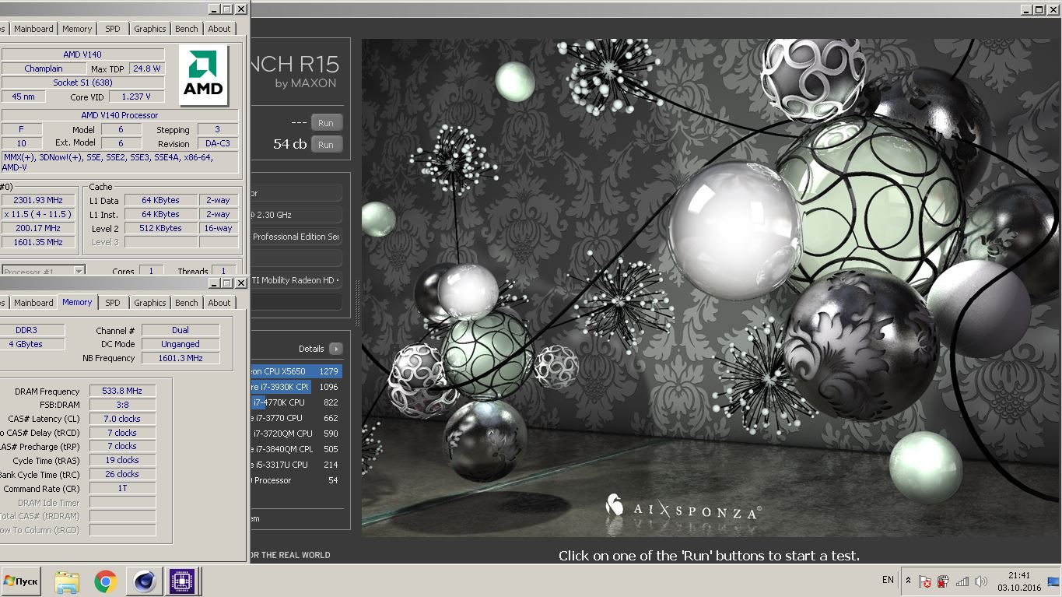Open About tab in the AMD V140 CPU-Z window
This screenshot has height=597, width=1062.
[219, 29]
